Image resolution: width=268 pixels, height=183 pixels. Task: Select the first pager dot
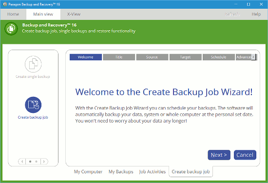[x=30, y=161]
